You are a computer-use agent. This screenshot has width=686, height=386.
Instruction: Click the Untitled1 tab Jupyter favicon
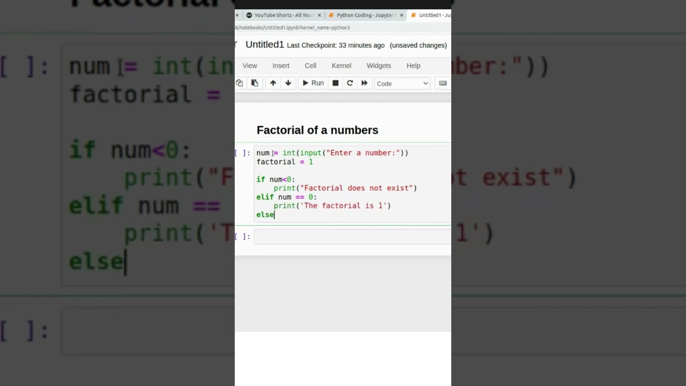pos(413,15)
